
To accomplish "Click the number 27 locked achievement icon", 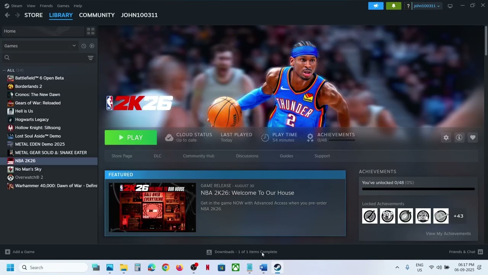I will [423, 216].
